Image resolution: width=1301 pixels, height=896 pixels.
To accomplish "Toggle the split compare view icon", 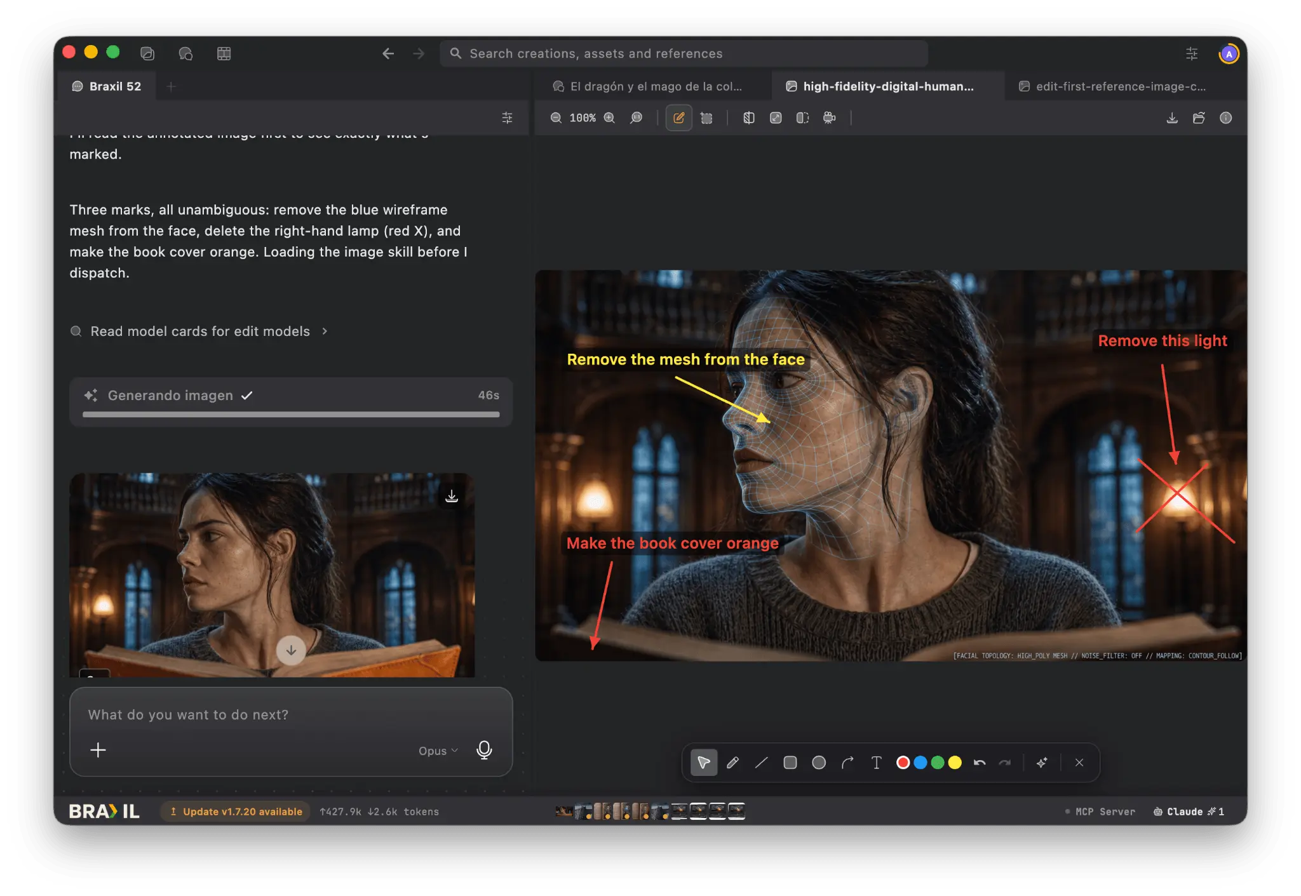I will [802, 118].
